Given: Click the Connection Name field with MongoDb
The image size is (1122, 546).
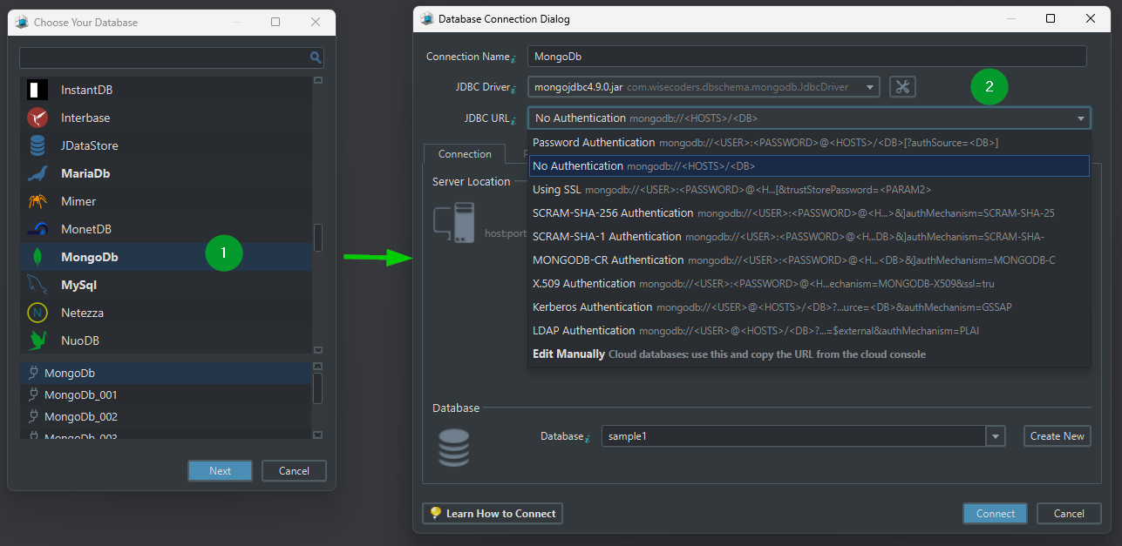Looking at the screenshot, I should click(807, 57).
